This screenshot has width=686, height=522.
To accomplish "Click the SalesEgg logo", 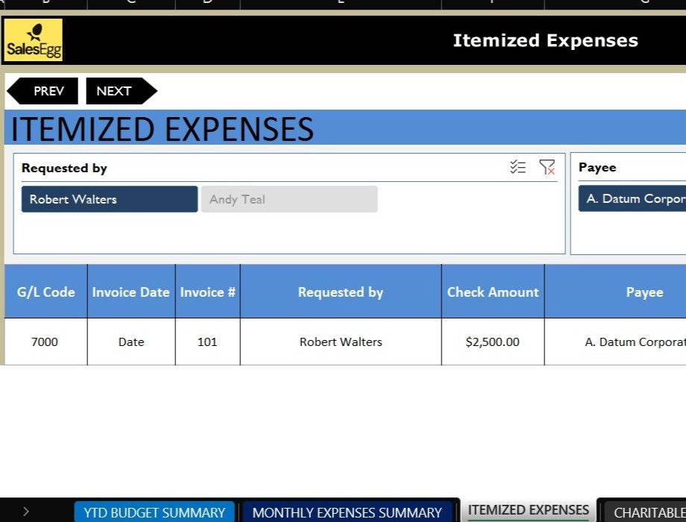I will tap(33, 40).
